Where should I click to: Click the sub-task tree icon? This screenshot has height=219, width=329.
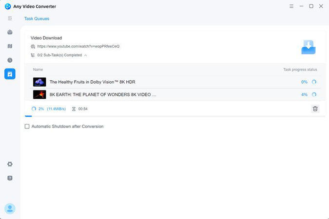[x=33, y=55]
